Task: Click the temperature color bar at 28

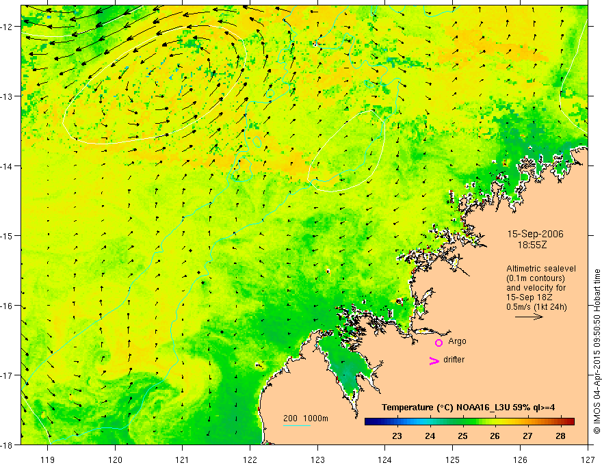Action: tap(560, 421)
